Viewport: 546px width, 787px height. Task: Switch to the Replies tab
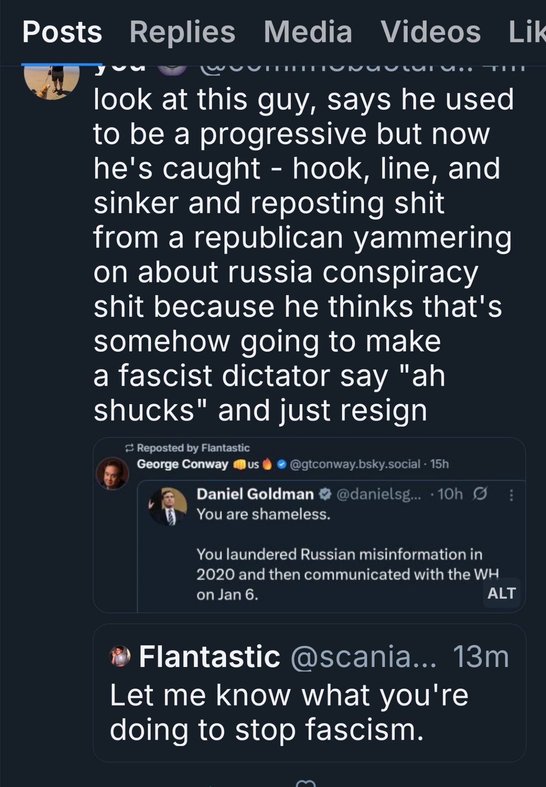(182, 32)
